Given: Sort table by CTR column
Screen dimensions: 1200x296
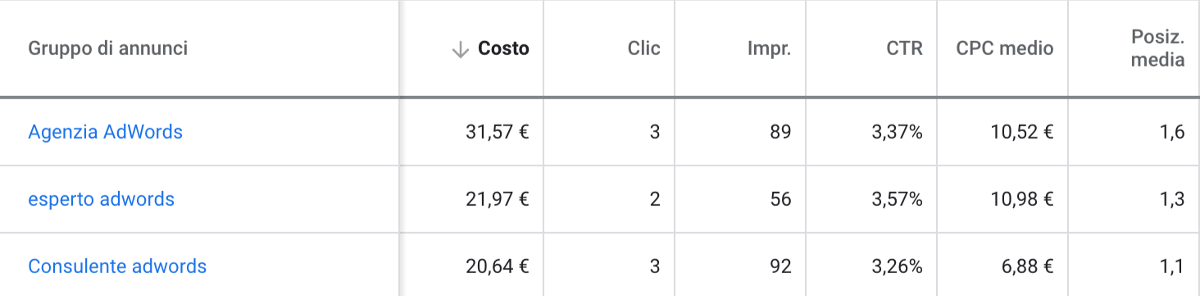Looking at the screenshot, I should 904,49.
